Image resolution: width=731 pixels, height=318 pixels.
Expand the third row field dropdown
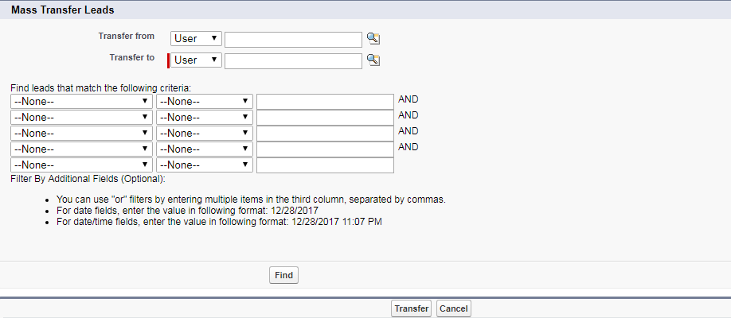(x=81, y=133)
